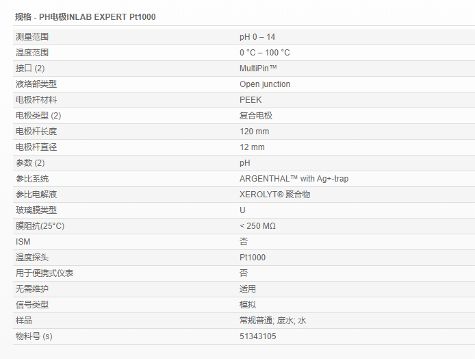Click the 0 °C – 100 °C temperature value
Viewport: 475px width, 359px height.
pos(264,53)
